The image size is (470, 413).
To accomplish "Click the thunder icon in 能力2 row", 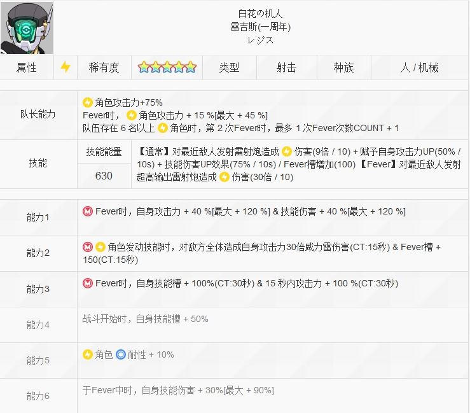I will 100,247.
